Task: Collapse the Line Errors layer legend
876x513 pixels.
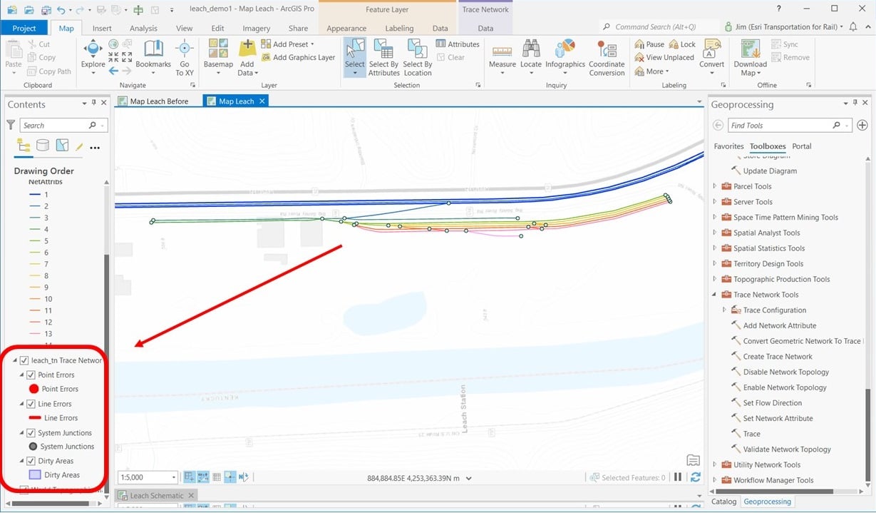Action: click(22, 404)
